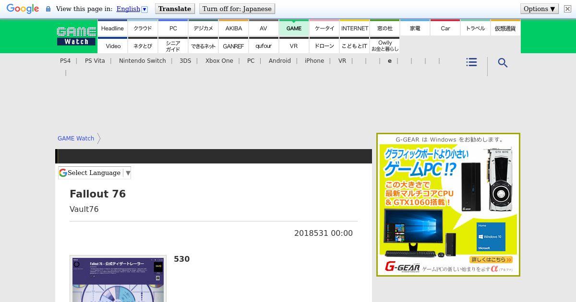The image size is (576, 302).
Task: Open the Fallout 76 trailer thumbnail
Action: tap(118, 279)
